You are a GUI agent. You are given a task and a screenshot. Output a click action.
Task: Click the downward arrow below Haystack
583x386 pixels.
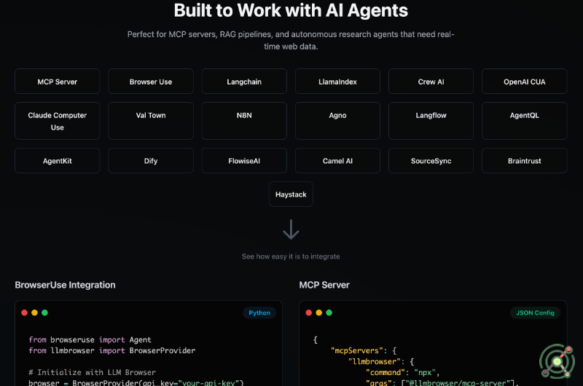(291, 230)
